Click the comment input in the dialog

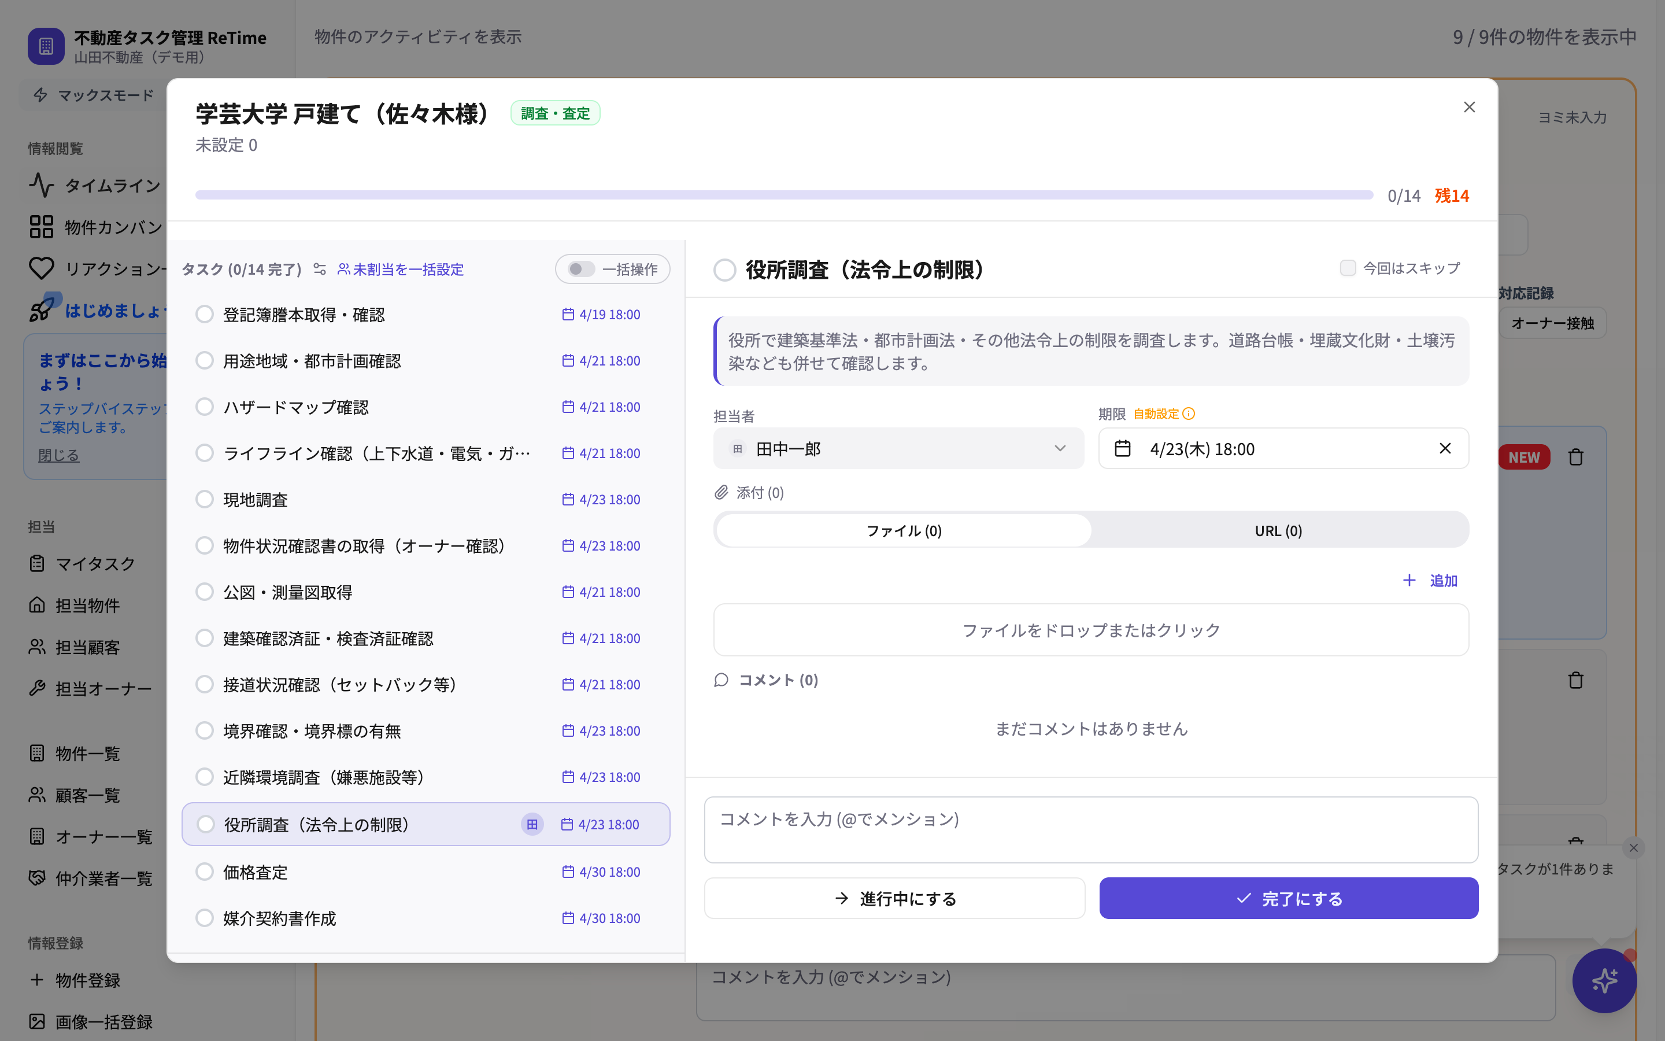coord(1091,830)
